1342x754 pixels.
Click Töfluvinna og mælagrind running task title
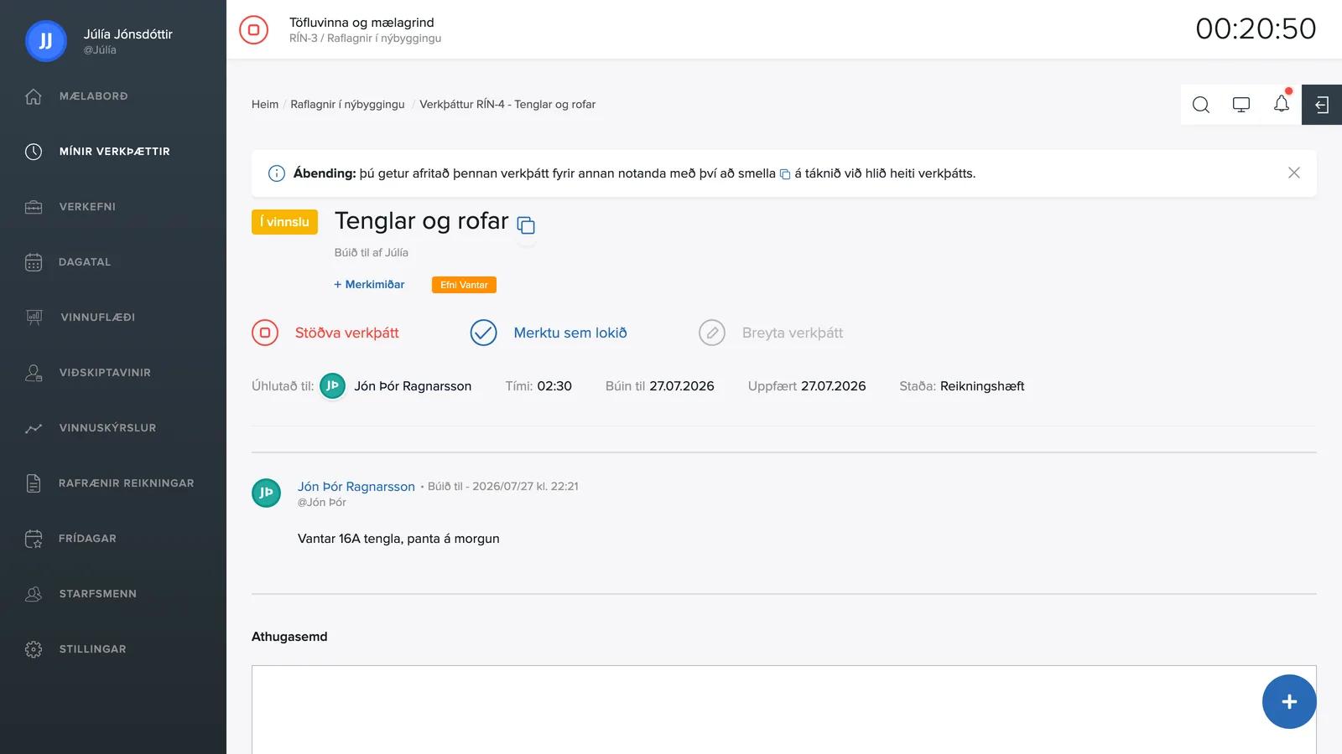pos(362,23)
